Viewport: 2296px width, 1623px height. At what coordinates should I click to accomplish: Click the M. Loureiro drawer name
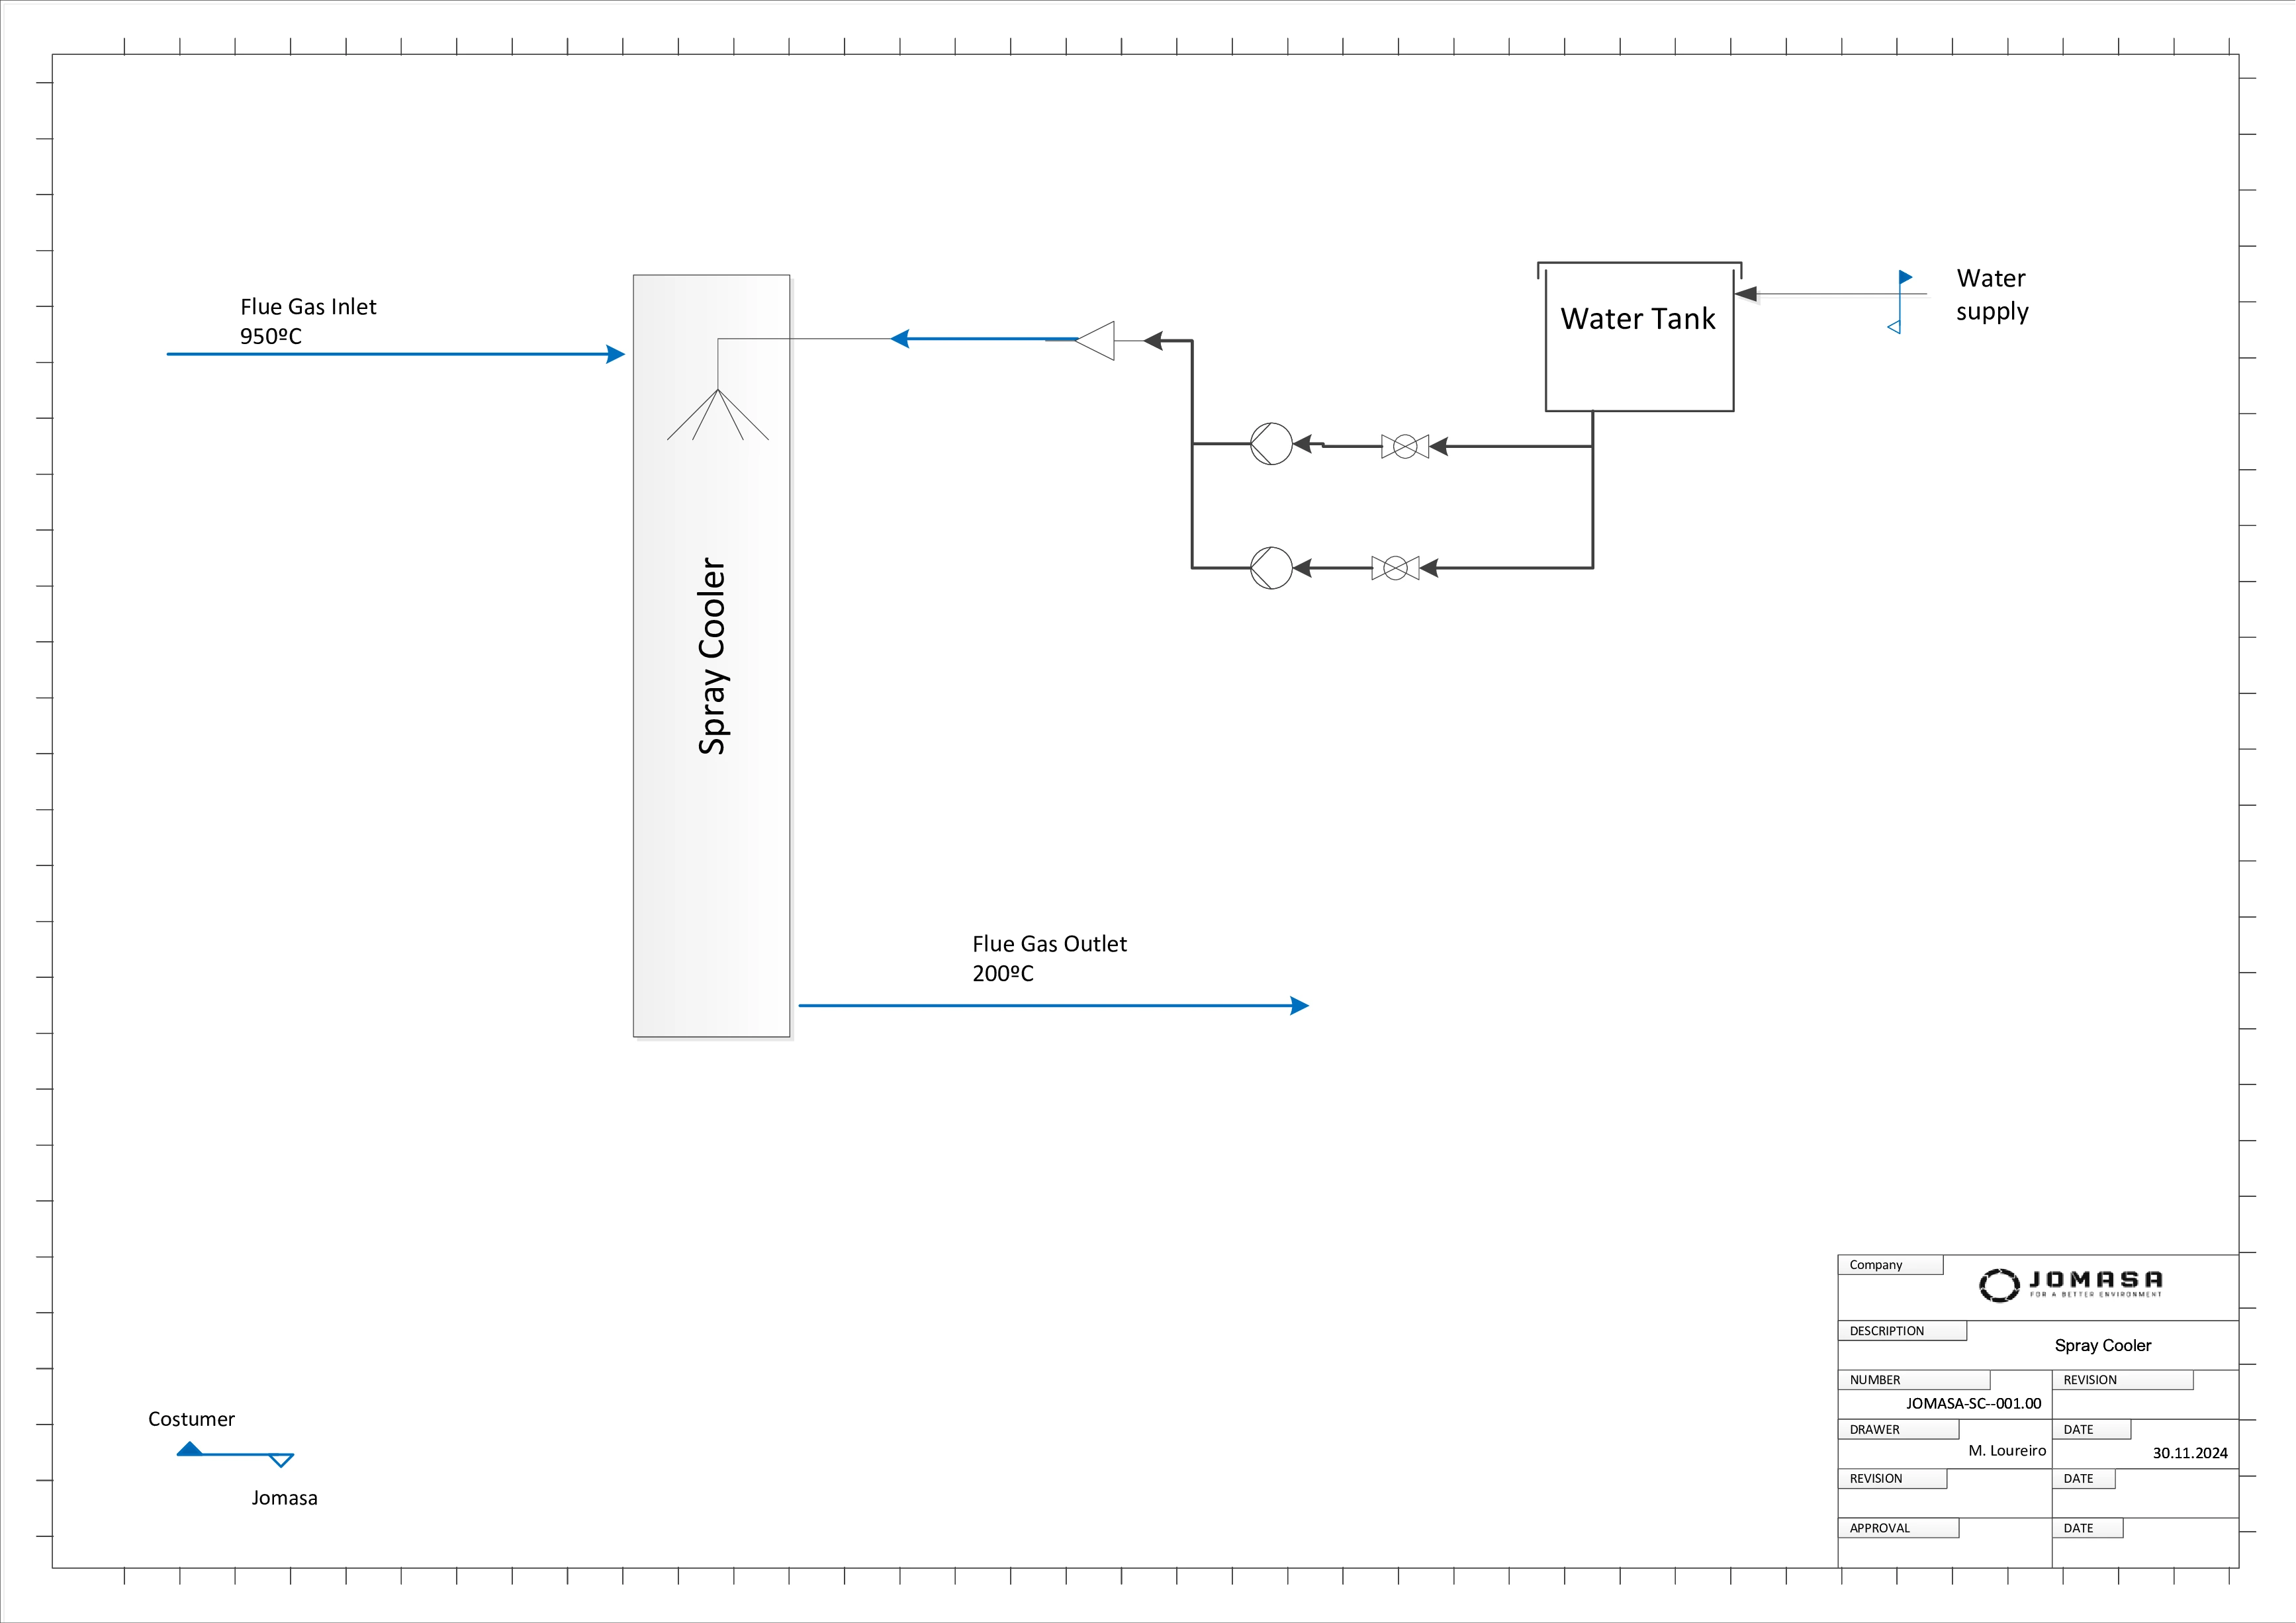tap(2007, 1450)
